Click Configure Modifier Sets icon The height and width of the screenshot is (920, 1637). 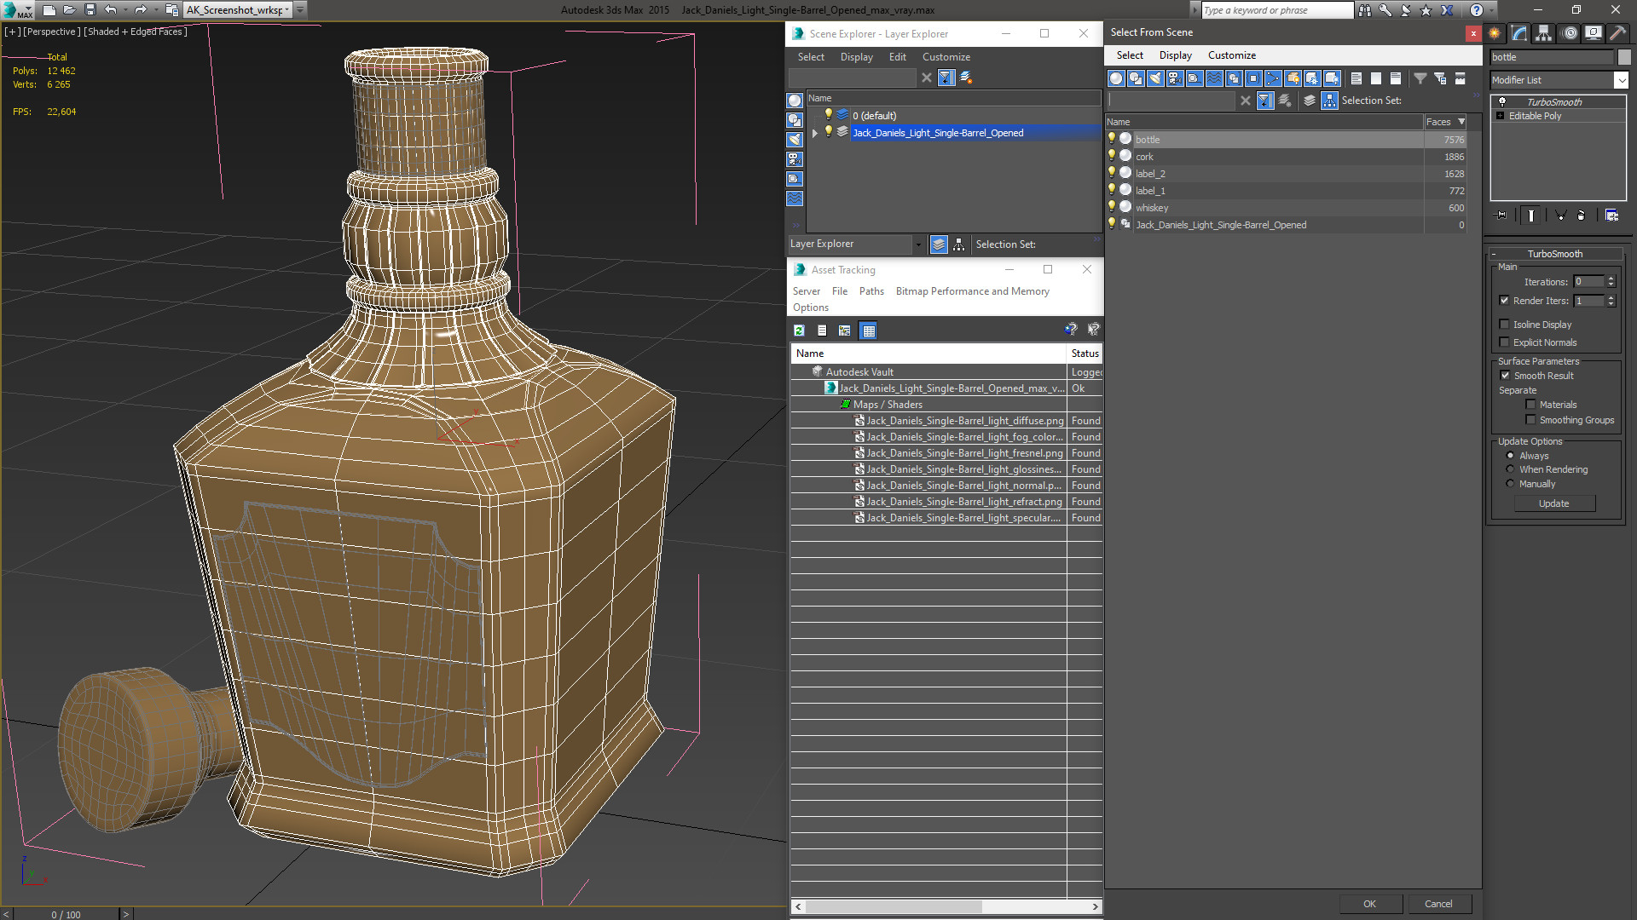click(x=1611, y=216)
